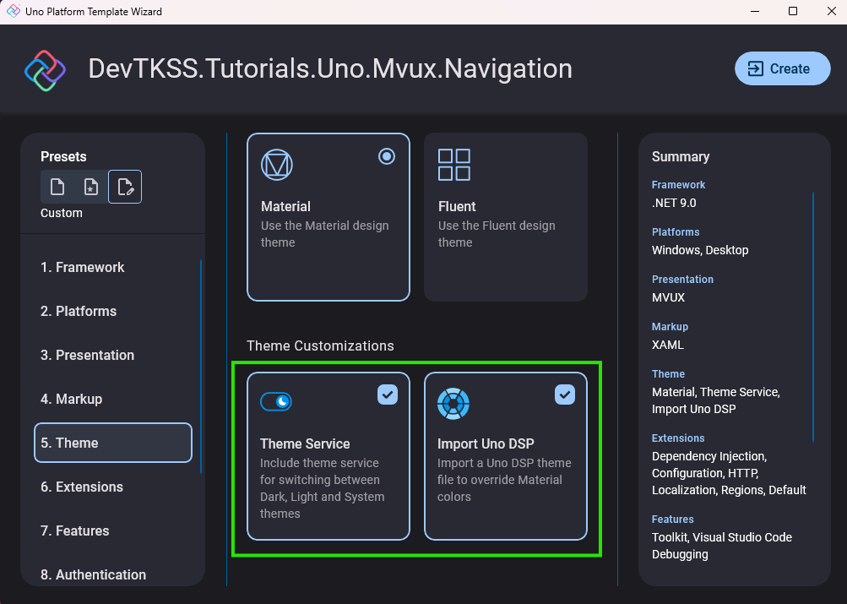The height and width of the screenshot is (604, 847).
Task: Click the Create button
Action: coord(781,68)
